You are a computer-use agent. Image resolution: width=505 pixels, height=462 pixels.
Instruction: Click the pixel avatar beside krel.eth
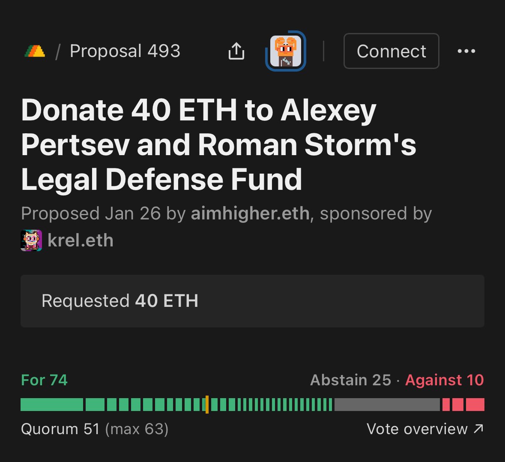[x=31, y=240]
